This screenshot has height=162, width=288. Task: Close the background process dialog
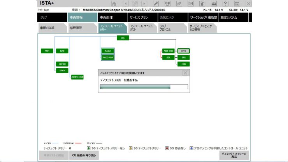(185, 73)
